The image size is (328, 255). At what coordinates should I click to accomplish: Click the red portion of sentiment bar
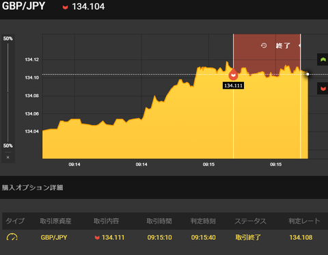8,118
